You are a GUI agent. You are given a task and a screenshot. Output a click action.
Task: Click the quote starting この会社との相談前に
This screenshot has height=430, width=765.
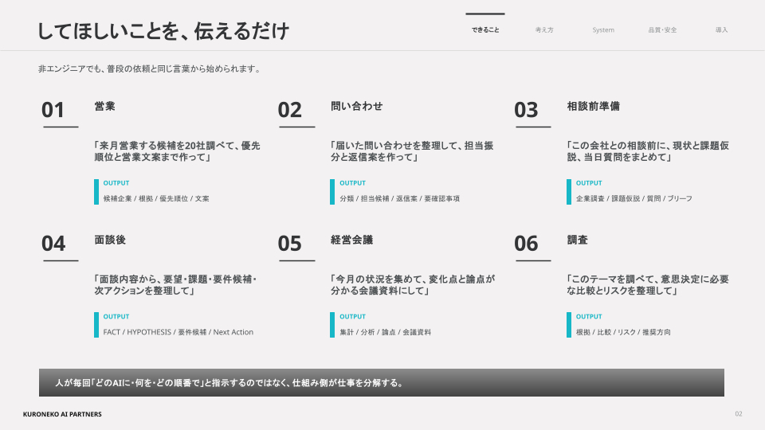(648, 151)
